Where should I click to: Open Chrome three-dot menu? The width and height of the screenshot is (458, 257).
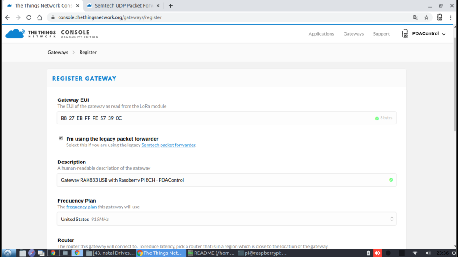(x=451, y=17)
